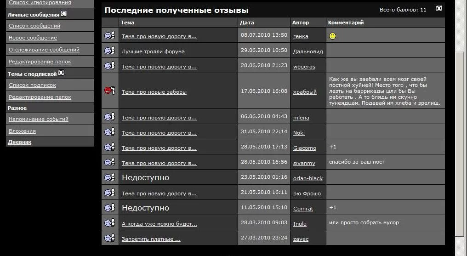Open author profile Дальновид
The width and height of the screenshot is (467, 256).
click(x=308, y=51)
